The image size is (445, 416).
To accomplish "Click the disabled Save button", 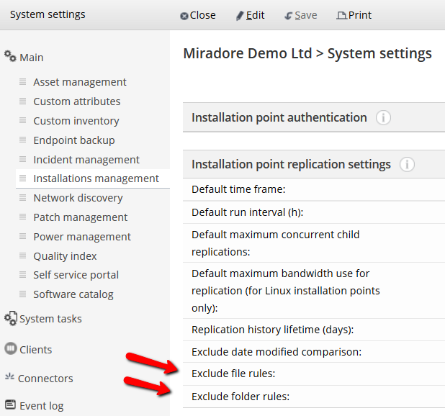I will (301, 15).
